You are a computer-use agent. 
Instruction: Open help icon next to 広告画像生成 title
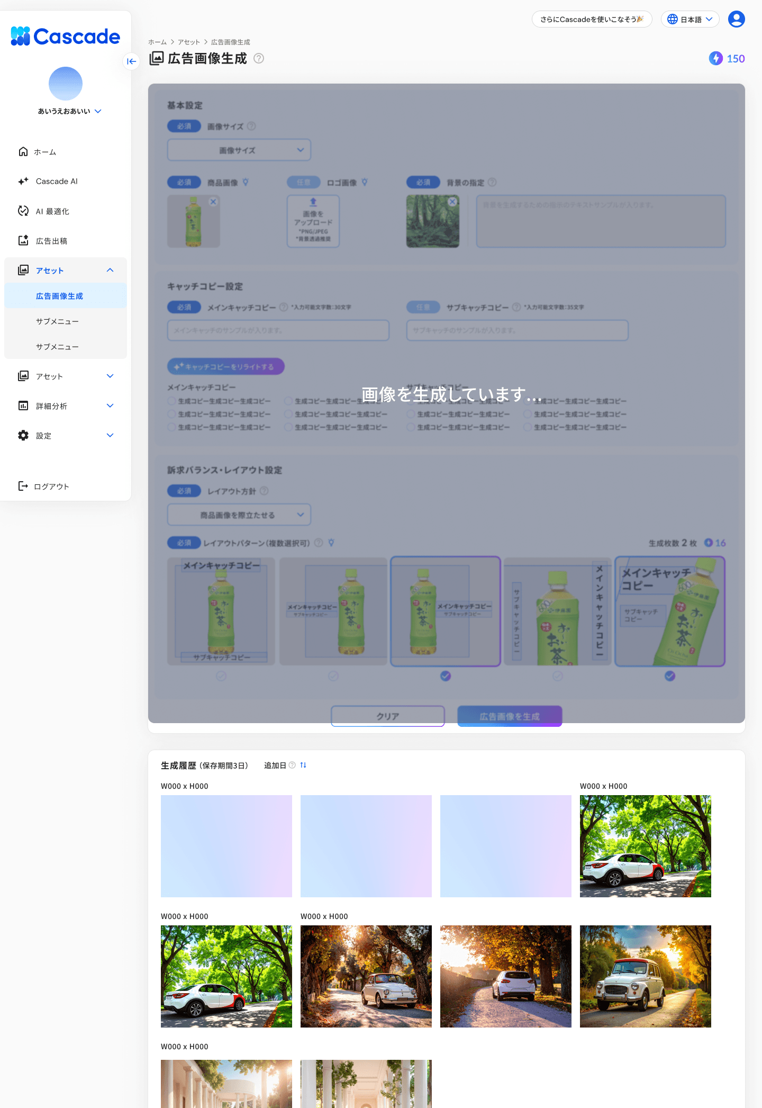click(259, 58)
